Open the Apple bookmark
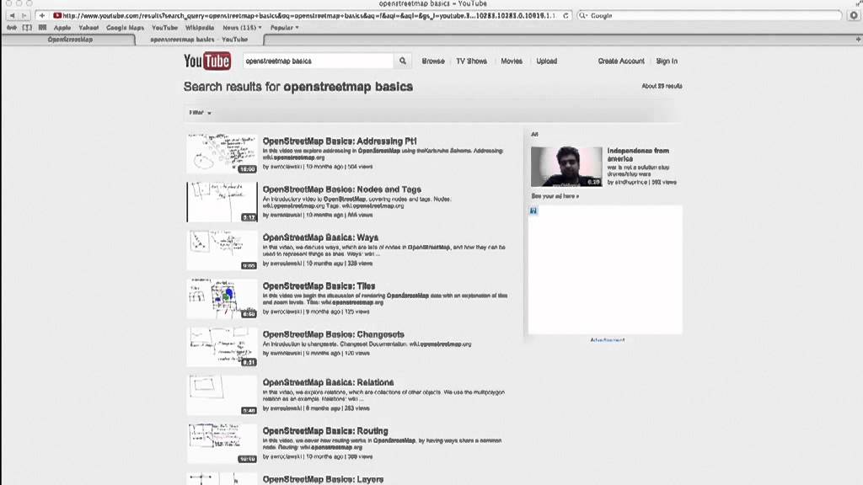The image size is (863, 485). (x=62, y=28)
